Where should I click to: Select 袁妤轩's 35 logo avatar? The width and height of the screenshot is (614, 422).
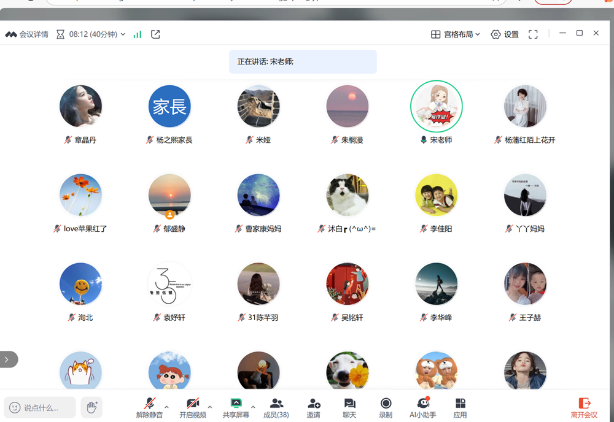point(169,284)
